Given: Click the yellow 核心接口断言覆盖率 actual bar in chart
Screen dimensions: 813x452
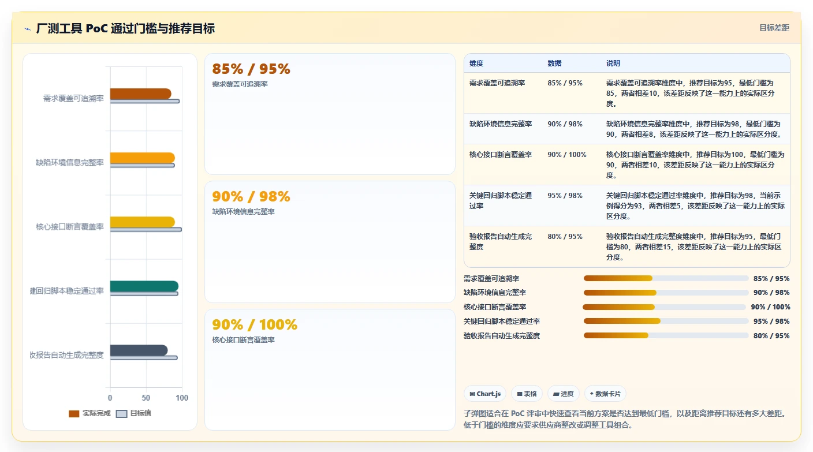Looking at the screenshot, I should point(143,222).
